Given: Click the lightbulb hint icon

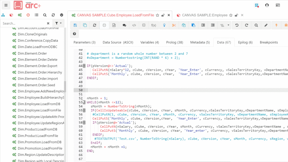Looking at the screenshot, I should [x=164, y=25].
